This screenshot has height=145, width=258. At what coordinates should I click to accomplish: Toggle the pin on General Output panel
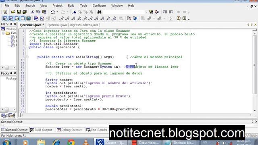coord(252,122)
